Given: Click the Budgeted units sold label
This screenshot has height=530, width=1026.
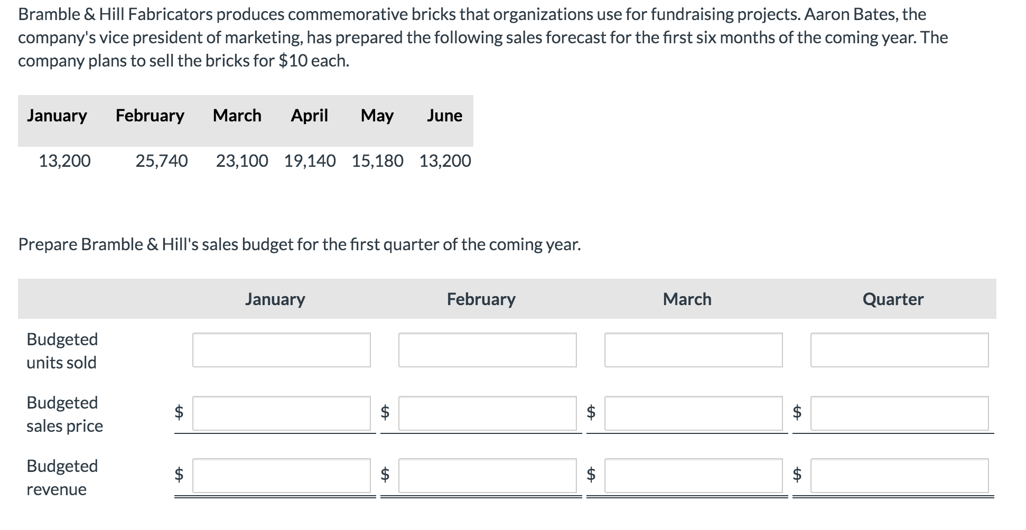Looking at the screenshot, I should click(x=62, y=351).
